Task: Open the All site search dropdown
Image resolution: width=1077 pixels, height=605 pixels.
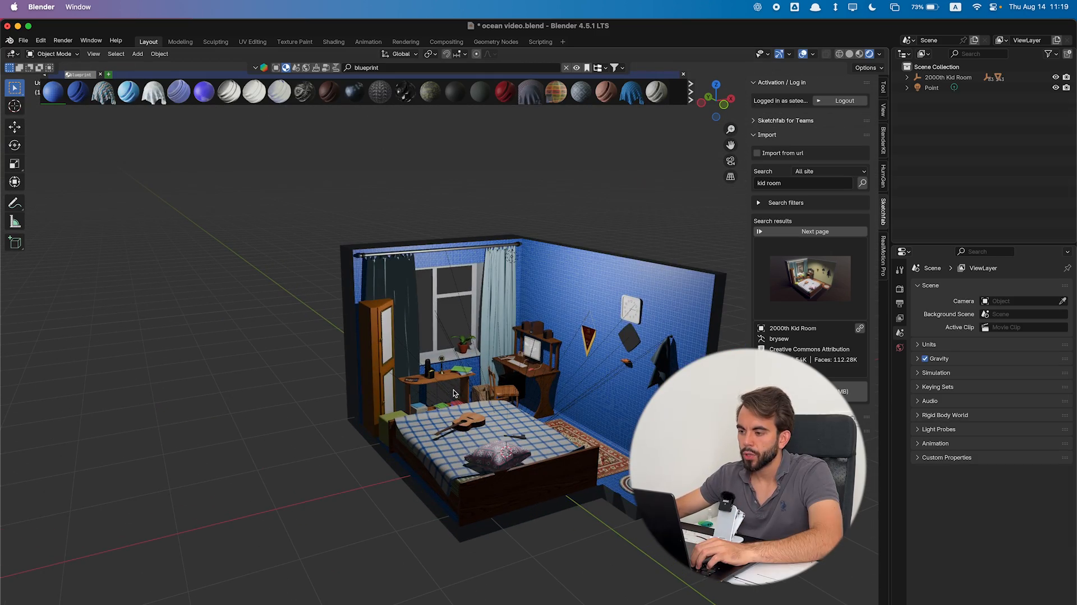Action: 830,171
